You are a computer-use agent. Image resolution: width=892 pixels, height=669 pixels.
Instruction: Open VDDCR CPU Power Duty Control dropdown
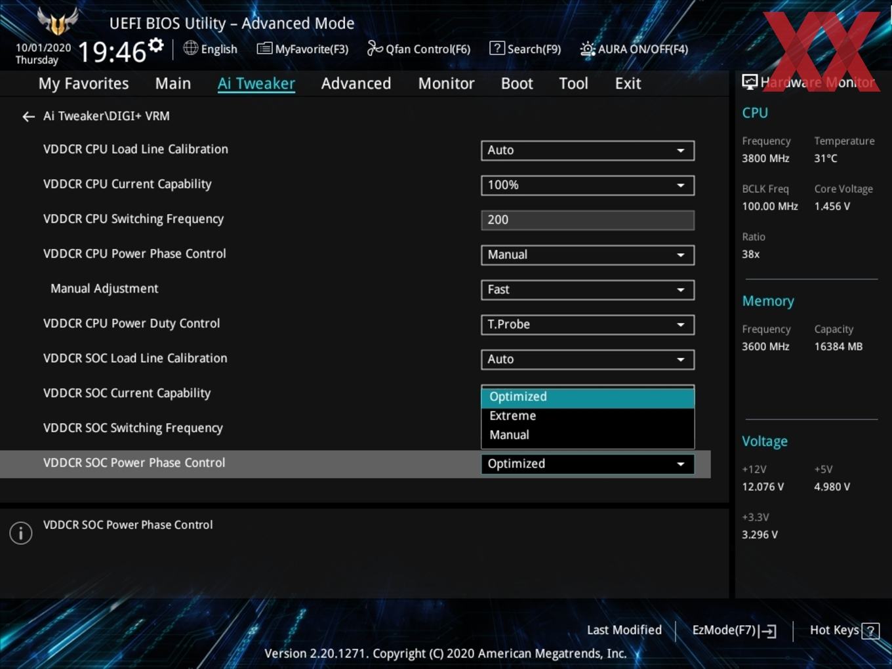pos(588,324)
